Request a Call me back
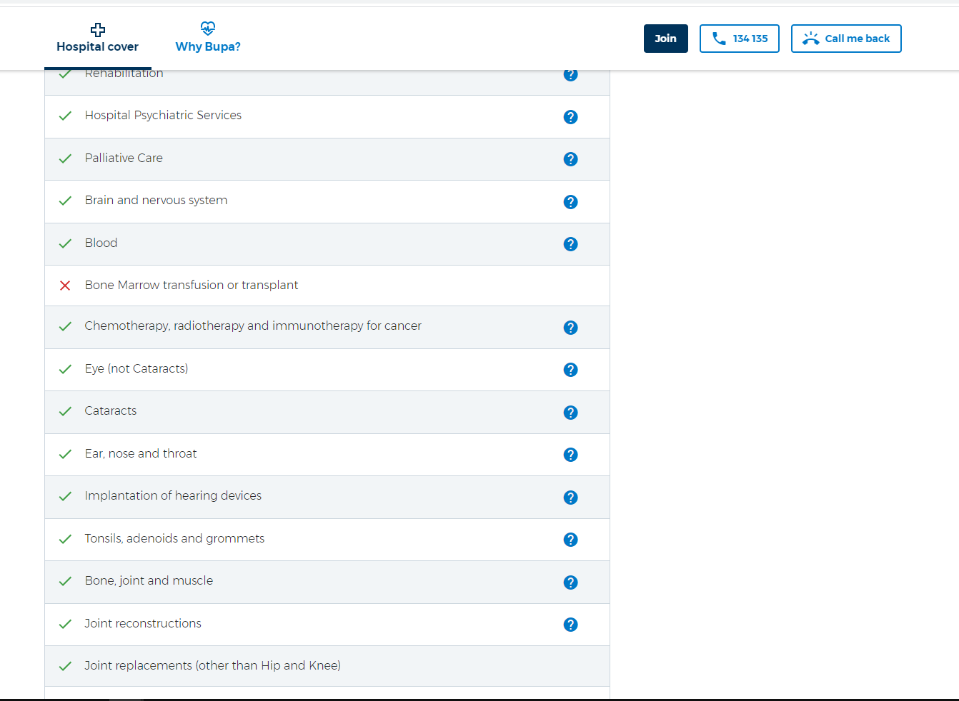The width and height of the screenshot is (959, 701). (x=846, y=39)
